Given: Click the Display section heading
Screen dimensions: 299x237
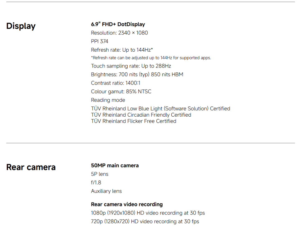Looking at the screenshot, I should coord(21,26).
